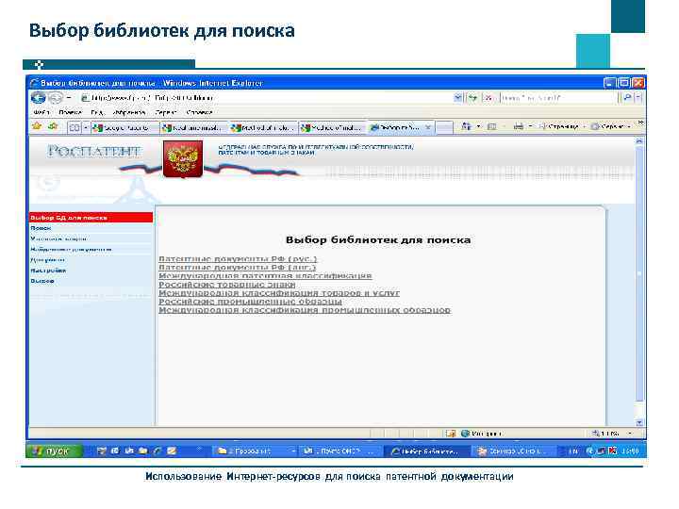The image size is (679, 509).
Task: Open the Favorites Center star icon
Action: click(37, 126)
